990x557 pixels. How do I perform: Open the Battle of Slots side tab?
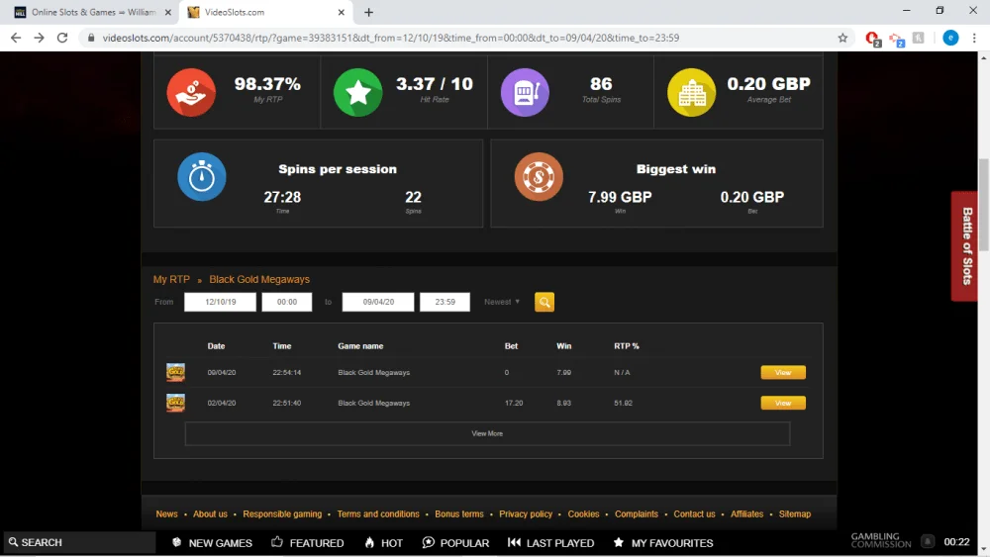[964, 246]
